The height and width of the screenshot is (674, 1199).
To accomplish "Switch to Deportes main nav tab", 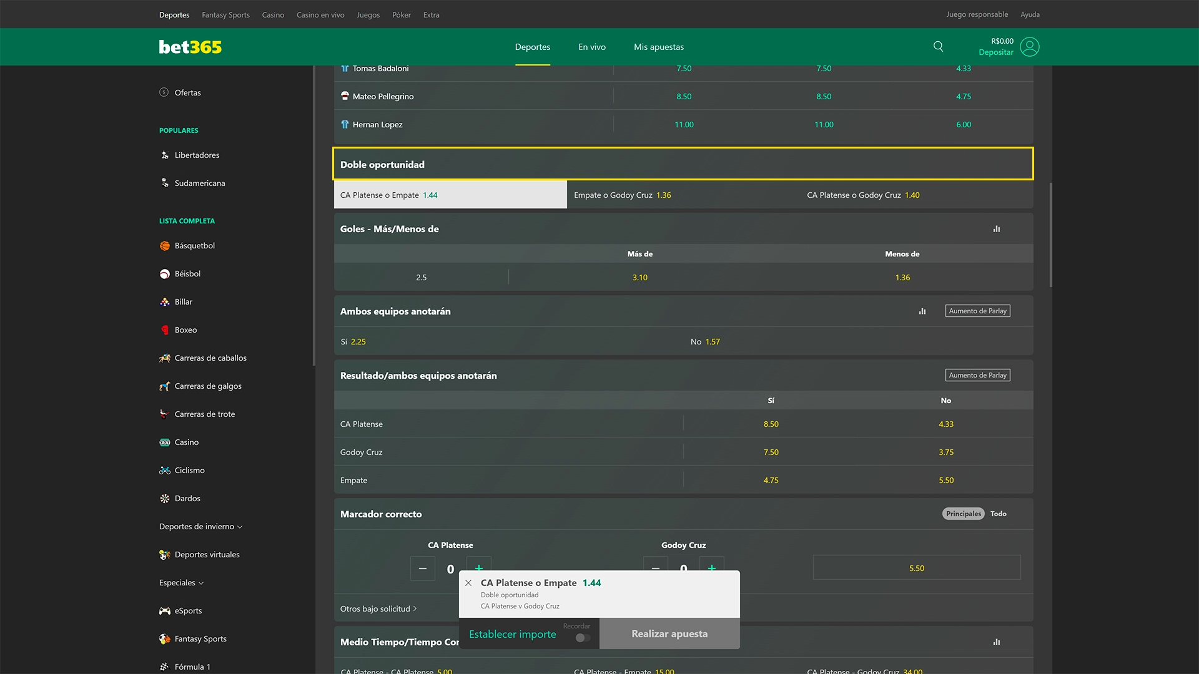I will (x=532, y=47).
